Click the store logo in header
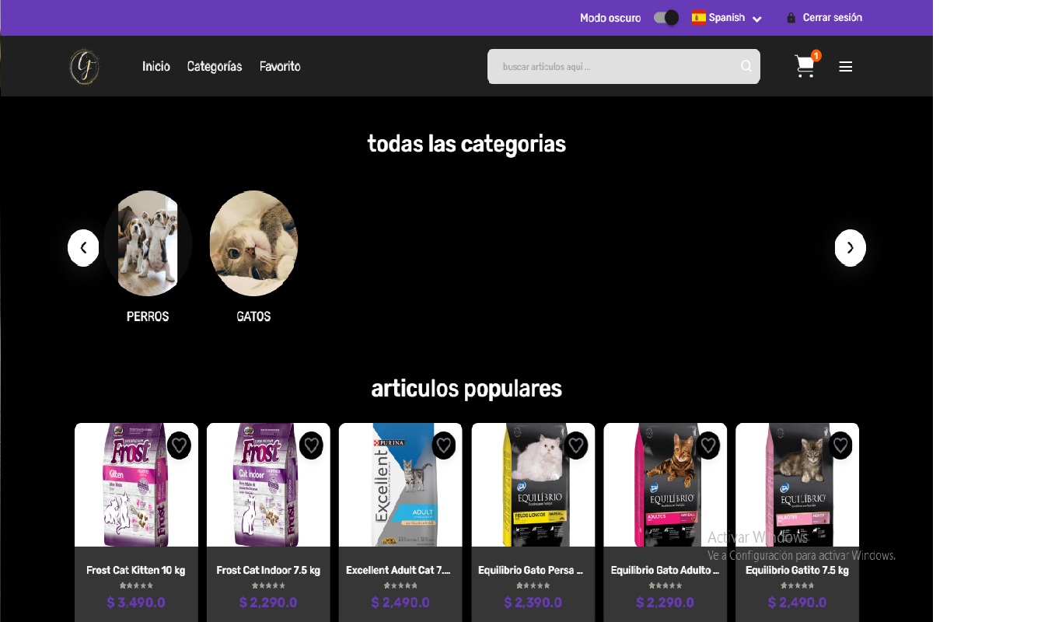The image size is (1062, 622). 84,67
